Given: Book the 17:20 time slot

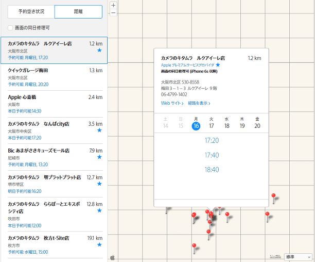Looking at the screenshot, I should pos(212,140).
